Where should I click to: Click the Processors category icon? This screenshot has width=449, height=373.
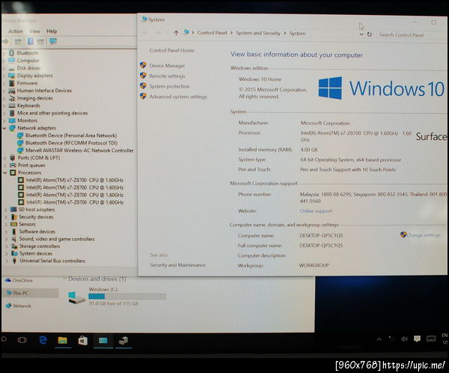13,172
